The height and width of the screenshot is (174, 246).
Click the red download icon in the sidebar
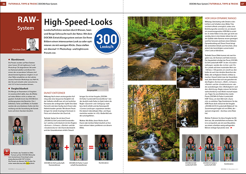pos(7,152)
